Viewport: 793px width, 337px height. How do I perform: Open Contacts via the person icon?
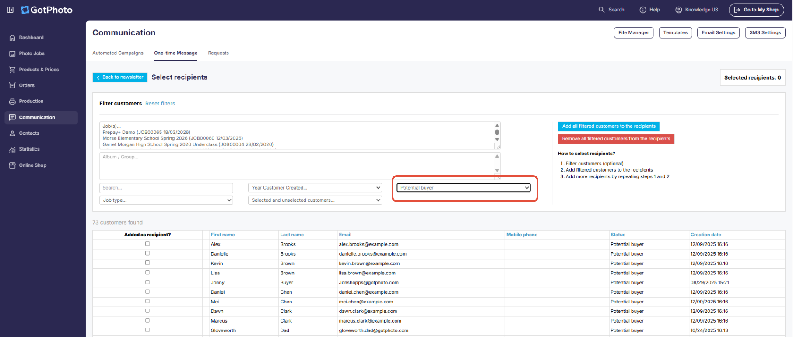click(12, 133)
